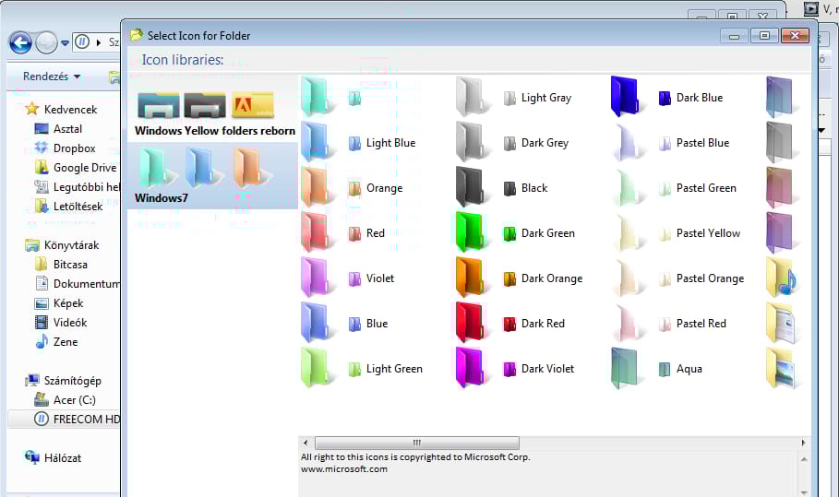Screen dimensions: 839x497
Task: Open Számítógép in Explorer sidebar
Action: pos(63,381)
